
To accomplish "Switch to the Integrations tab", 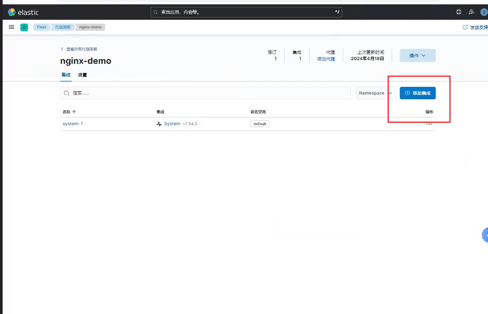I will (x=66, y=75).
